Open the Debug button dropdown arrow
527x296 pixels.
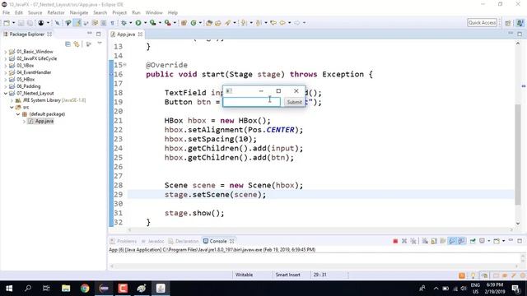click(x=130, y=23)
